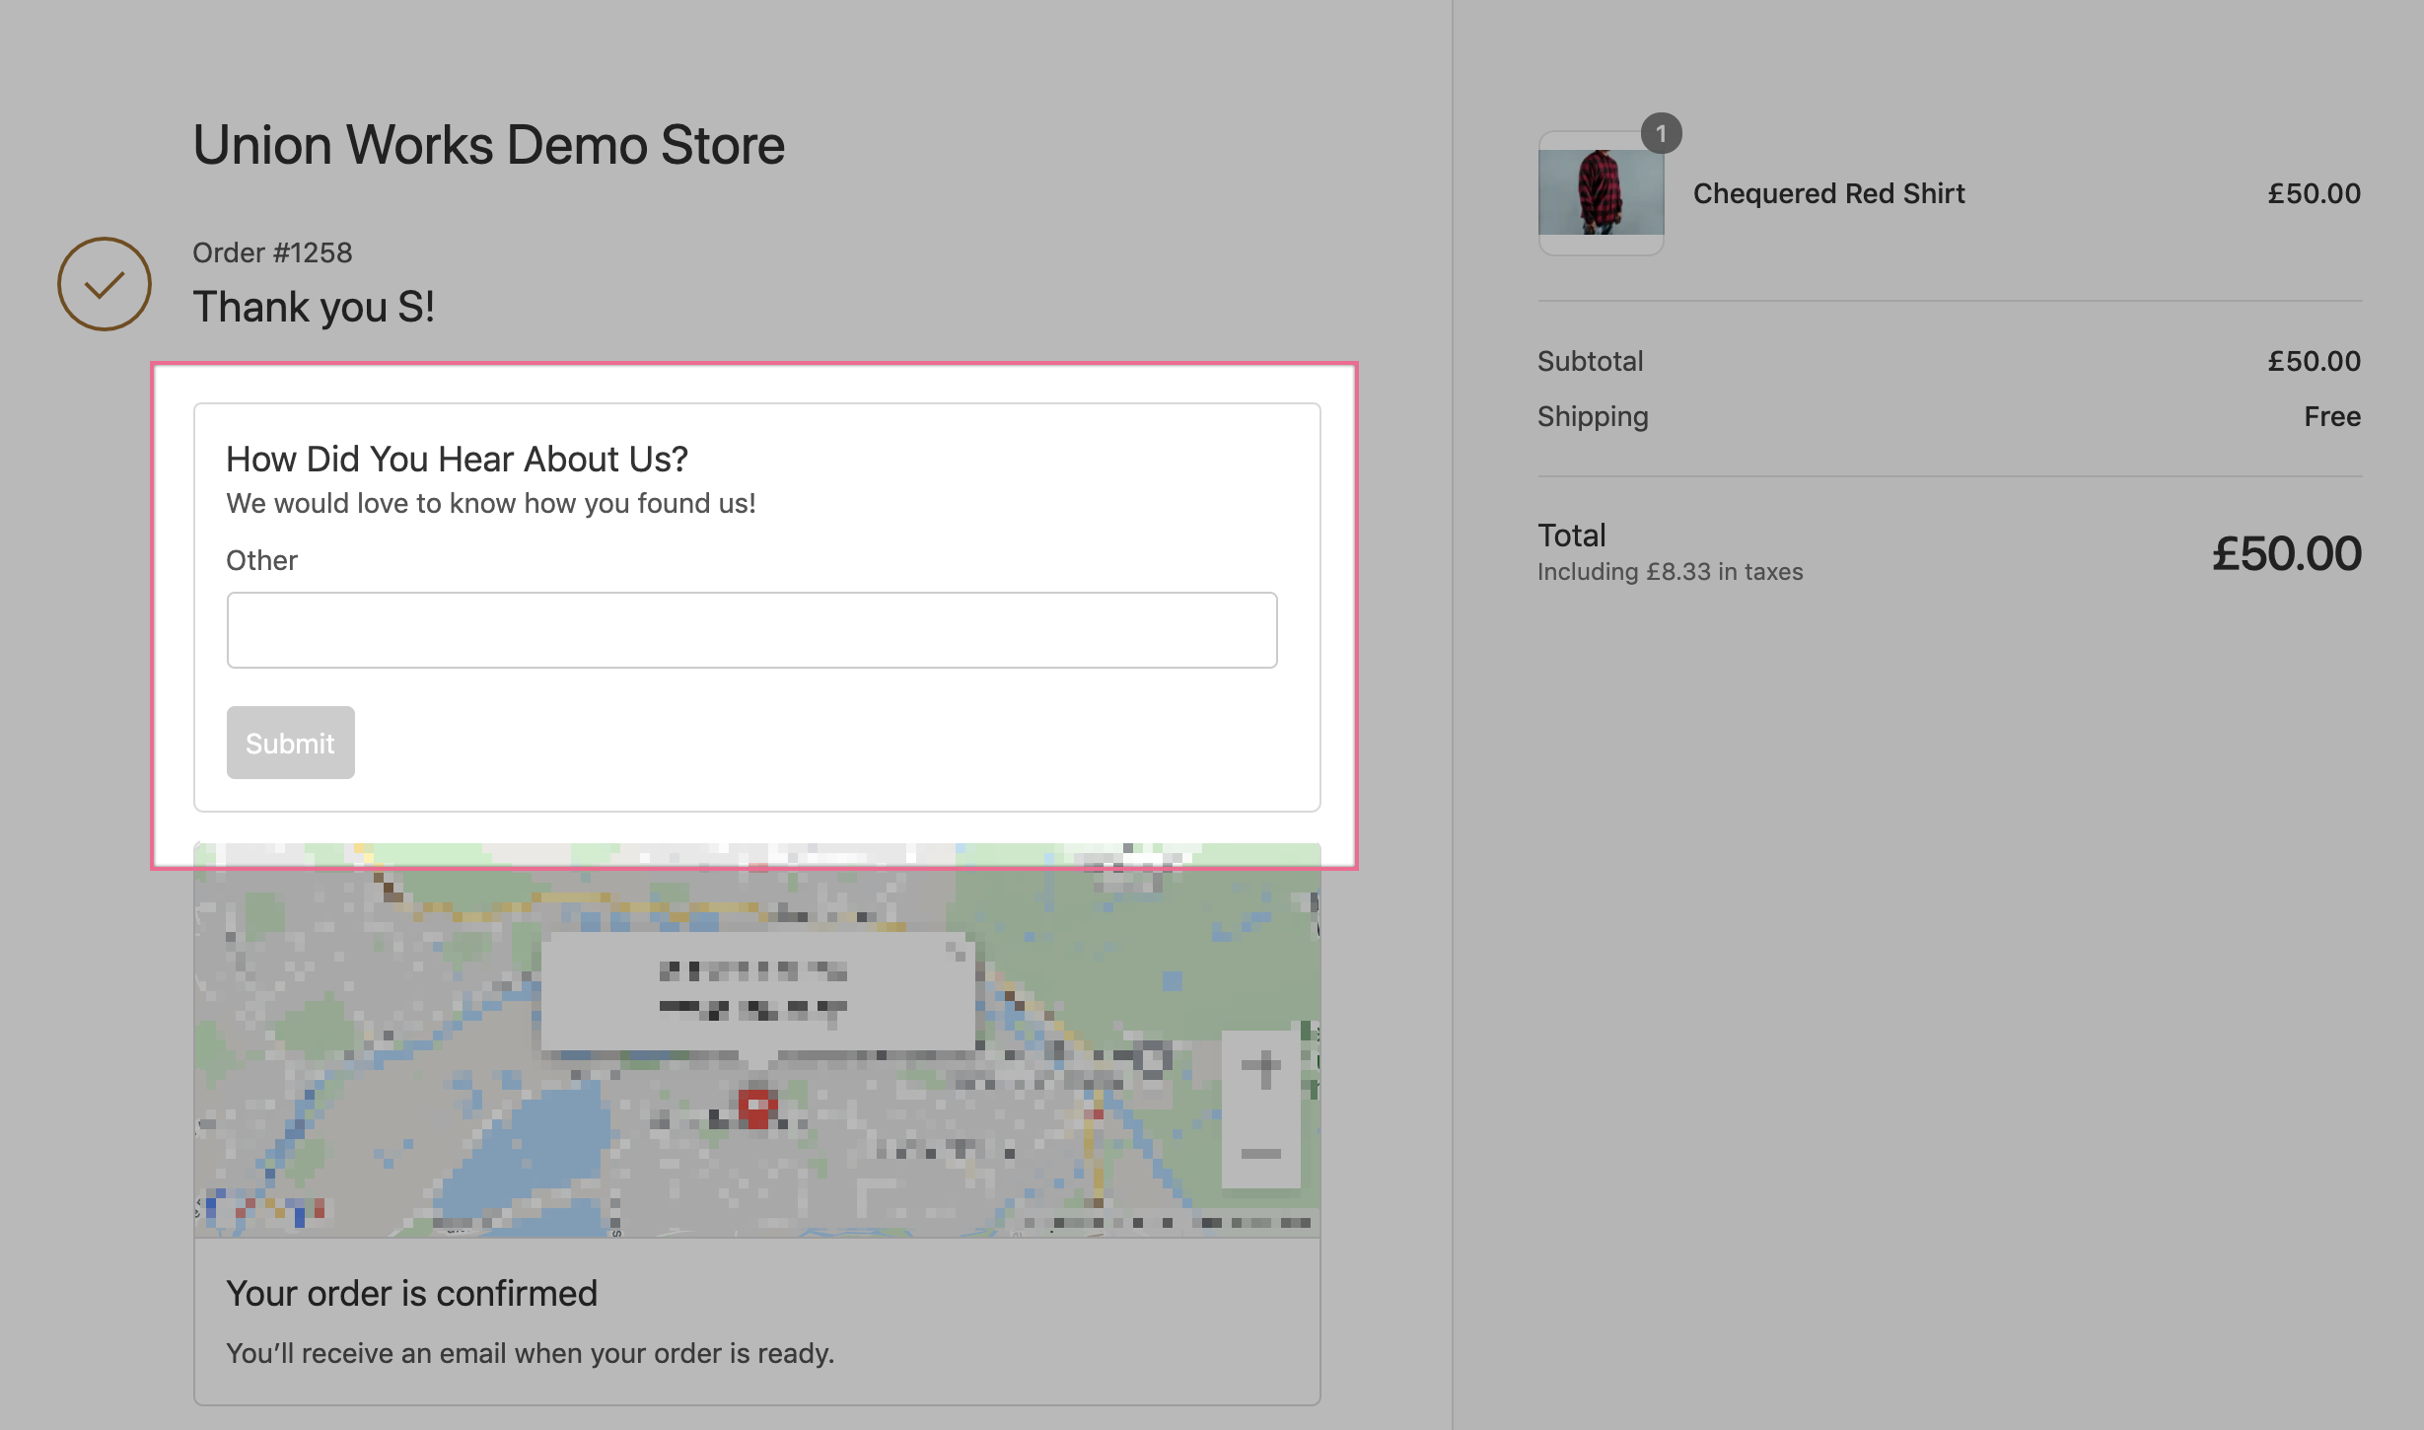Click the red location pin on map
This screenshot has height=1430, width=2424.
click(756, 1108)
